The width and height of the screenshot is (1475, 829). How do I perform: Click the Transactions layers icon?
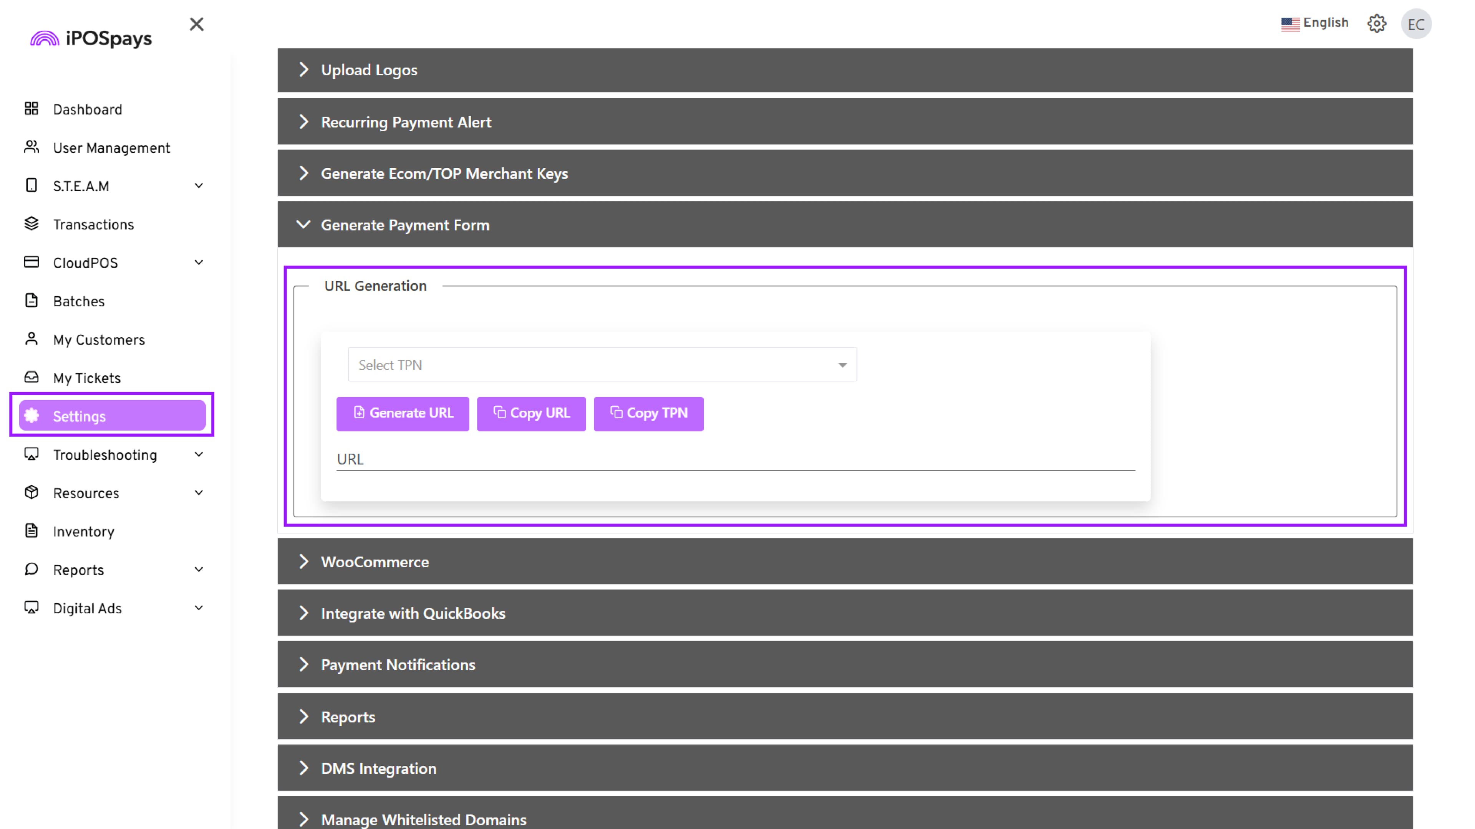pos(31,224)
